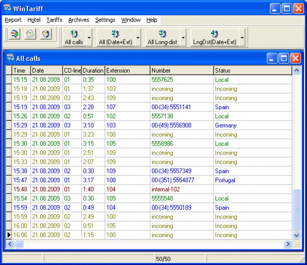This screenshot has height=265, width=307.
Task: Click the WinTariff title bar program icon
Action: coord(6,8)
